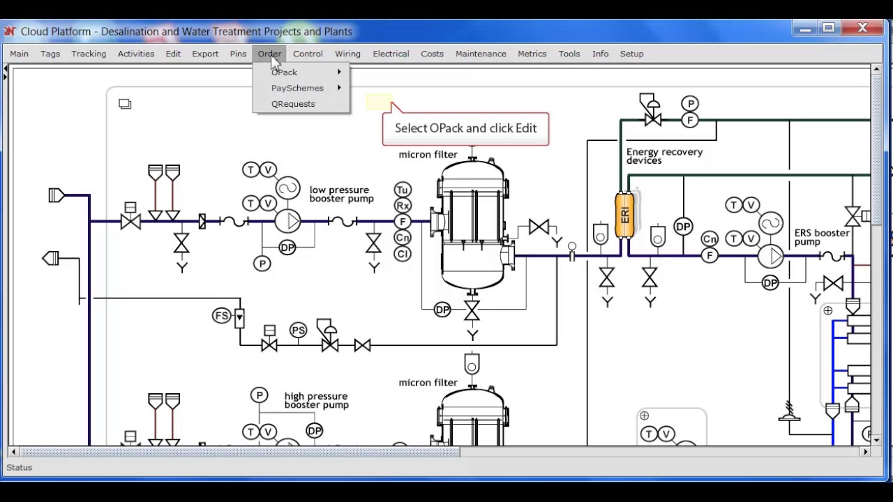Select the FS flow switch symbol
The height and width of the screenshot is (502, 893).
tap(223, 316)
